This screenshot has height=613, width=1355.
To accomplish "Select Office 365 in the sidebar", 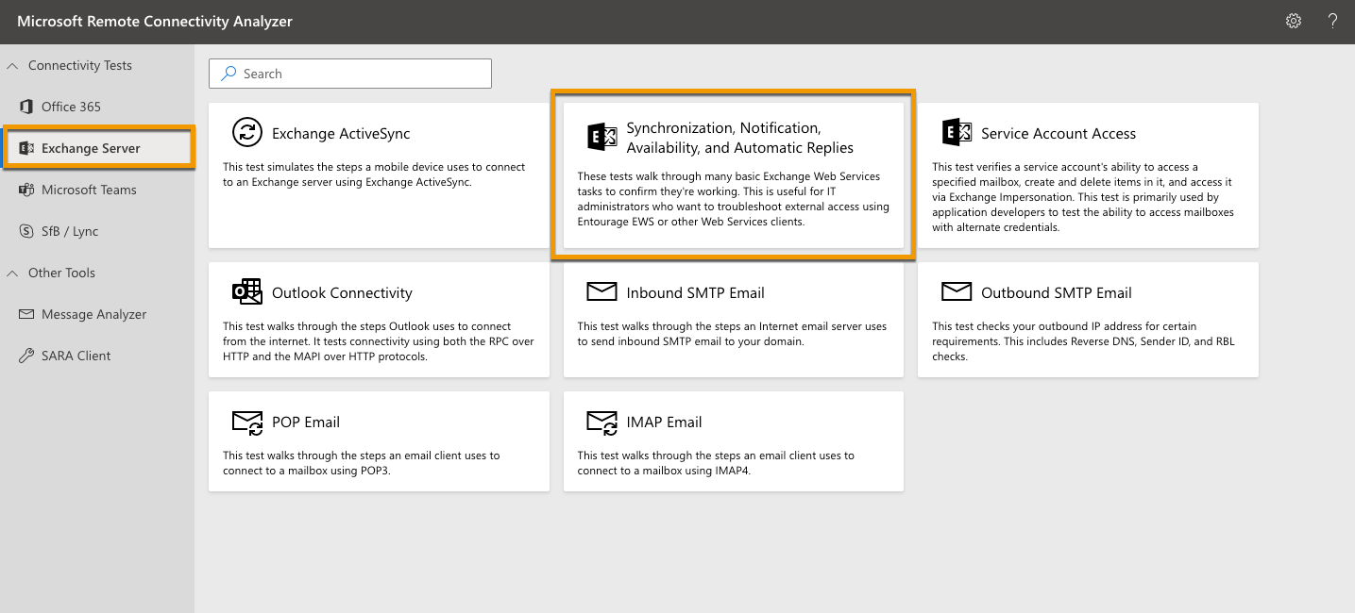I will (x=97, y=107).
